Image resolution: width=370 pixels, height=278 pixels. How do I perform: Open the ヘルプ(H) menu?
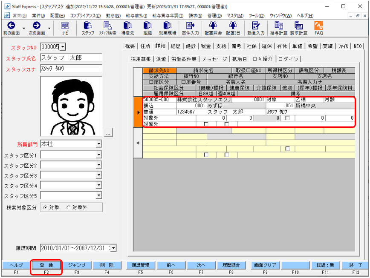(305, 16)
